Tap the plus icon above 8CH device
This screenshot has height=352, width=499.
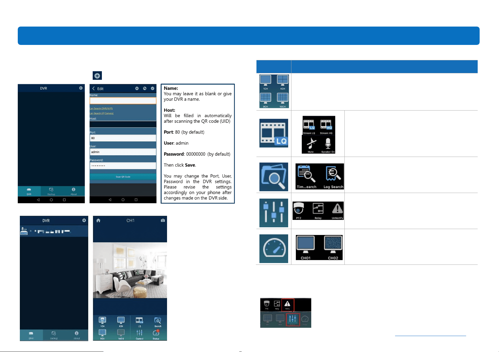[x=84, y=220]
